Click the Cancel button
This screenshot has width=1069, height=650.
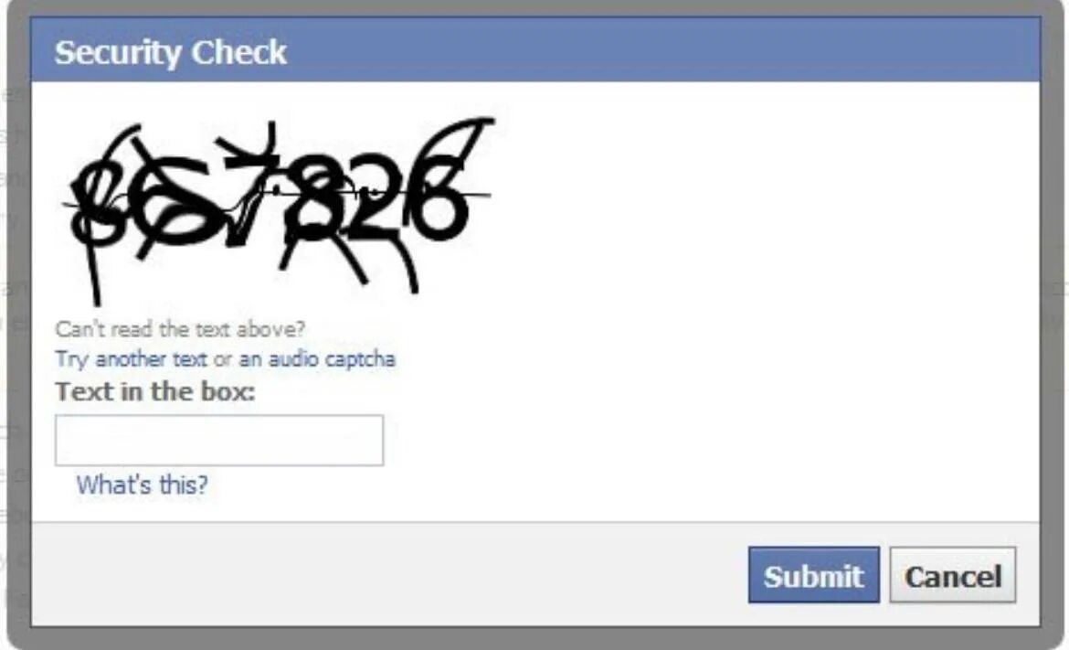[x=952, y=575]
